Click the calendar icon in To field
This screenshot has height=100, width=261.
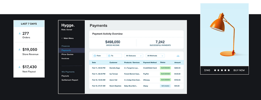(109, 56)
